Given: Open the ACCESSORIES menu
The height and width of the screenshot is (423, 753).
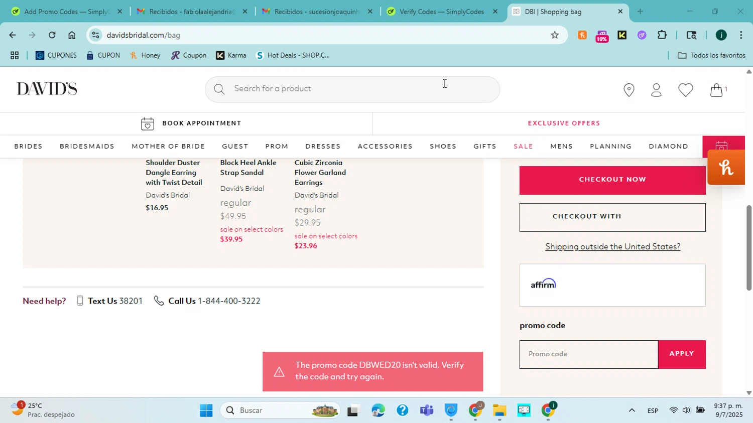Looking at the screenshot, I should 385,147.
